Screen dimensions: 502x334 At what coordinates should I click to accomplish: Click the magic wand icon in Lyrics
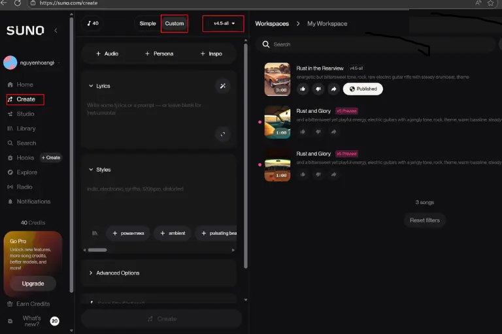pyautogui.click(x=223, y=86)
